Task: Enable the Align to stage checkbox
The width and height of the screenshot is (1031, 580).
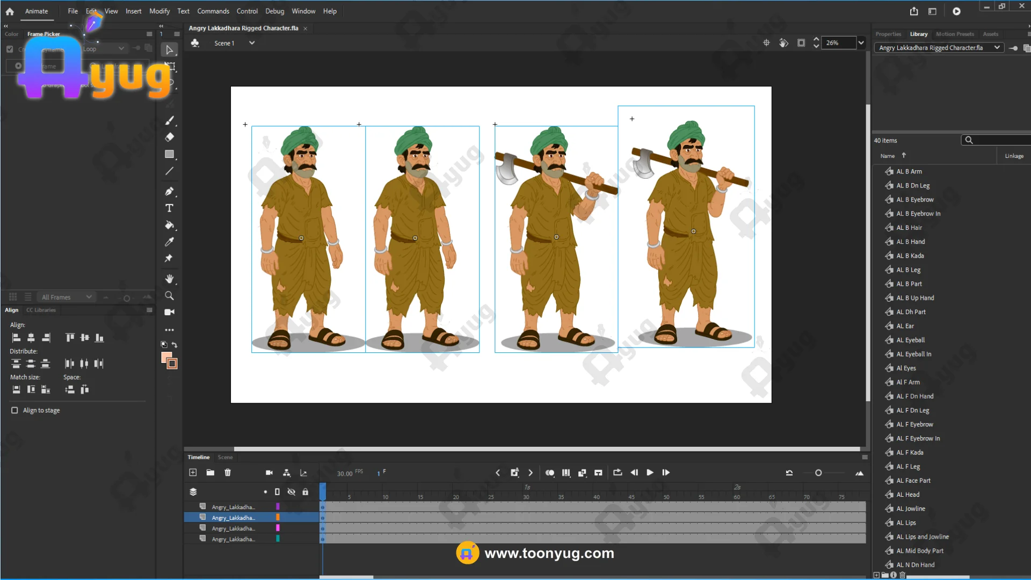Action: (14, 410)
